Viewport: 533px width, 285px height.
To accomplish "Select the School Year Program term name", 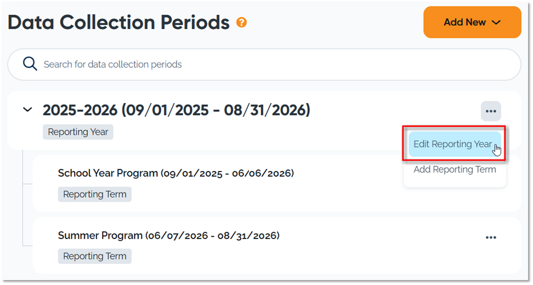I will [108, 173].
